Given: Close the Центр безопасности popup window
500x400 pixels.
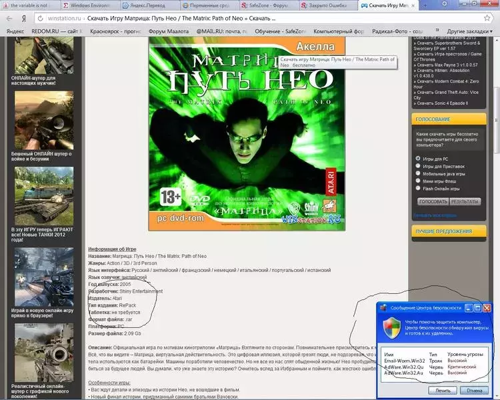Looking at the screenshot, I should click(x=487, y=308).
